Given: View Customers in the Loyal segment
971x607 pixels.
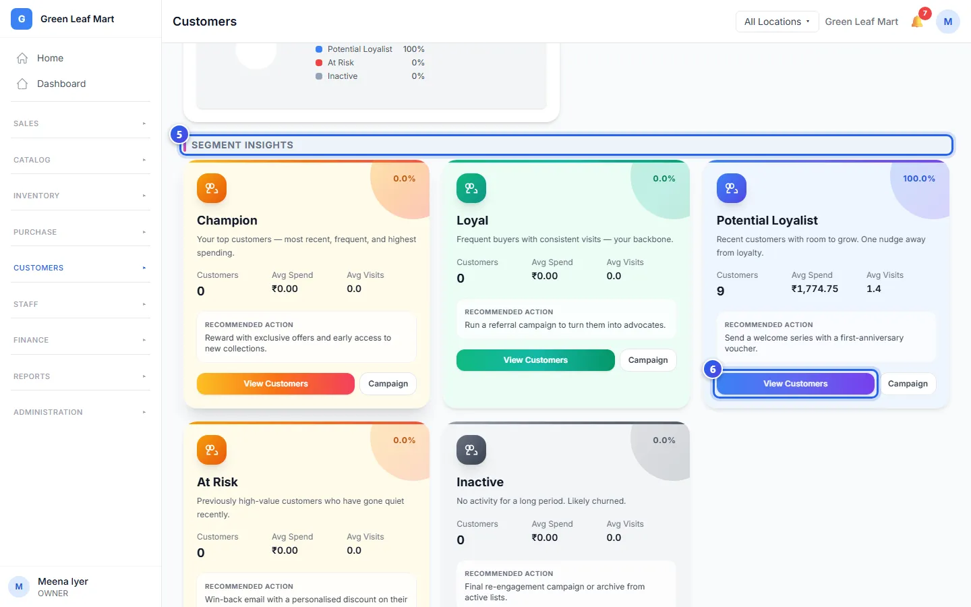Looking at the screenshot, I should [x=535, y=360].
